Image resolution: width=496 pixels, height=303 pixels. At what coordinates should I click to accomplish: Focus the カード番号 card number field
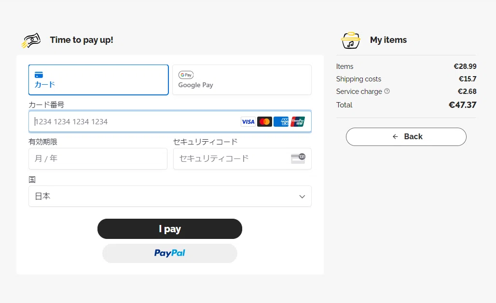point(170,121)
